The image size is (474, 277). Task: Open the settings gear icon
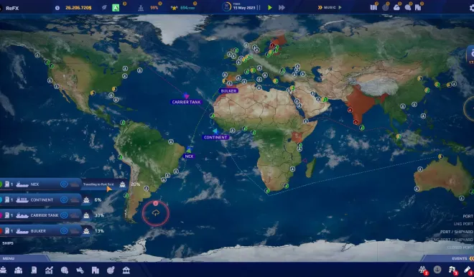pyautogui.click(x=472, y=8)
